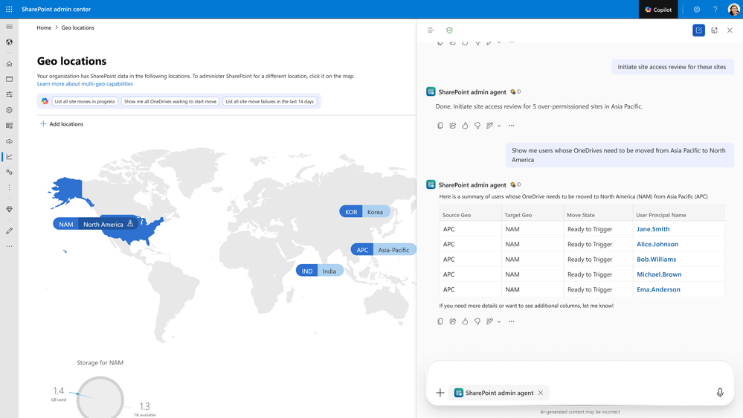This screenshot has height=418, width=743.
Task: Open Content services icon in sidebar
Action: coord(9,126)
